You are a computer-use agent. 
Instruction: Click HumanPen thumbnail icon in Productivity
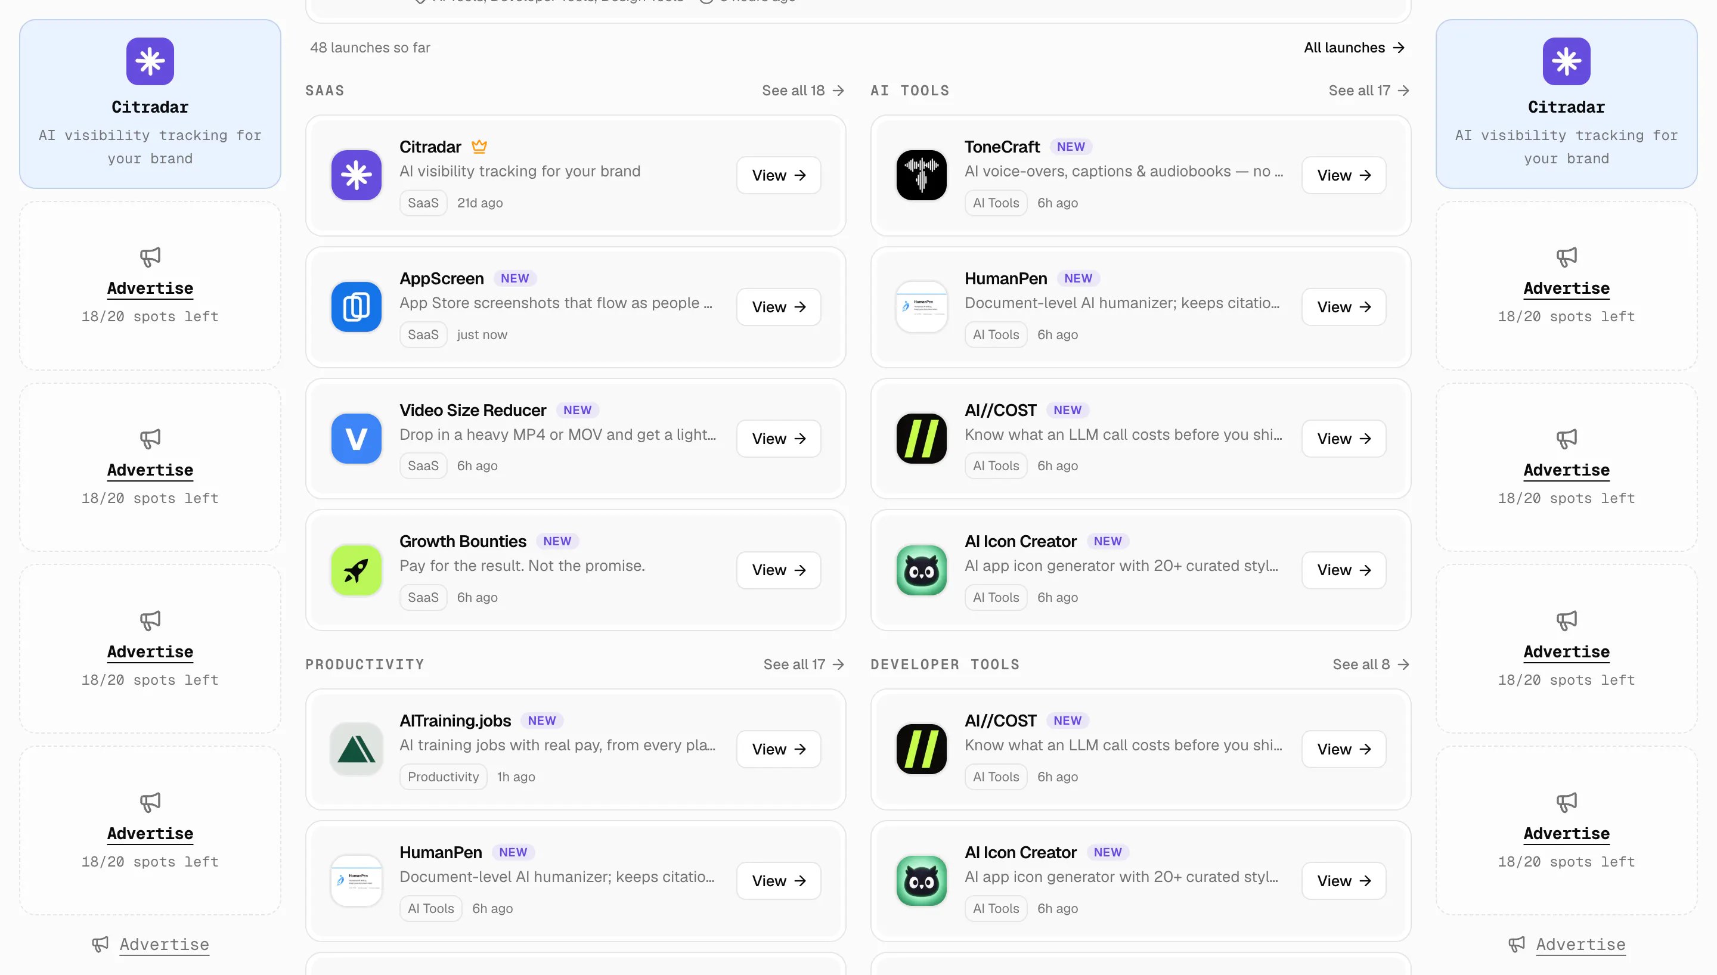(x=357, y=881)
